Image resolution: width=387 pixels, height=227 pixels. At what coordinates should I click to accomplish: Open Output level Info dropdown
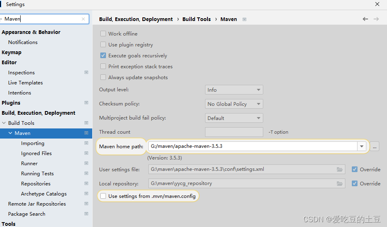click(234, 90)
